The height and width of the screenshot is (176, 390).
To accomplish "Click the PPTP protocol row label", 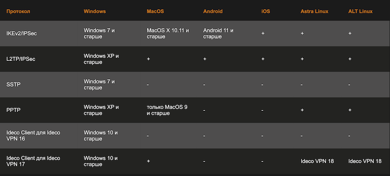I will 14,110.
